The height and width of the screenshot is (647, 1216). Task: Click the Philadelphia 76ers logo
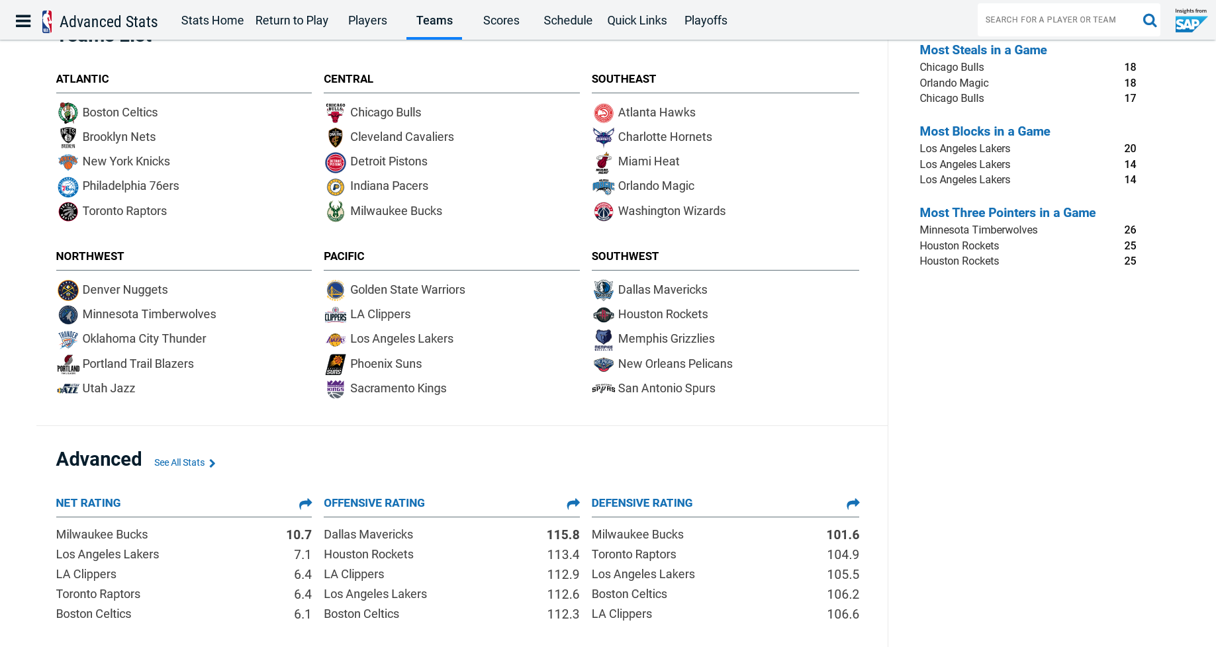pyautogui.click(x=68, y=187)
